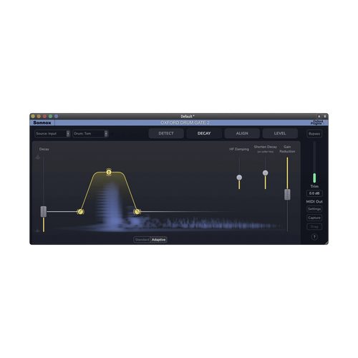Click the Oxford Plugins logo
Screen dimensions: 358x358
[x=317, y=122]
